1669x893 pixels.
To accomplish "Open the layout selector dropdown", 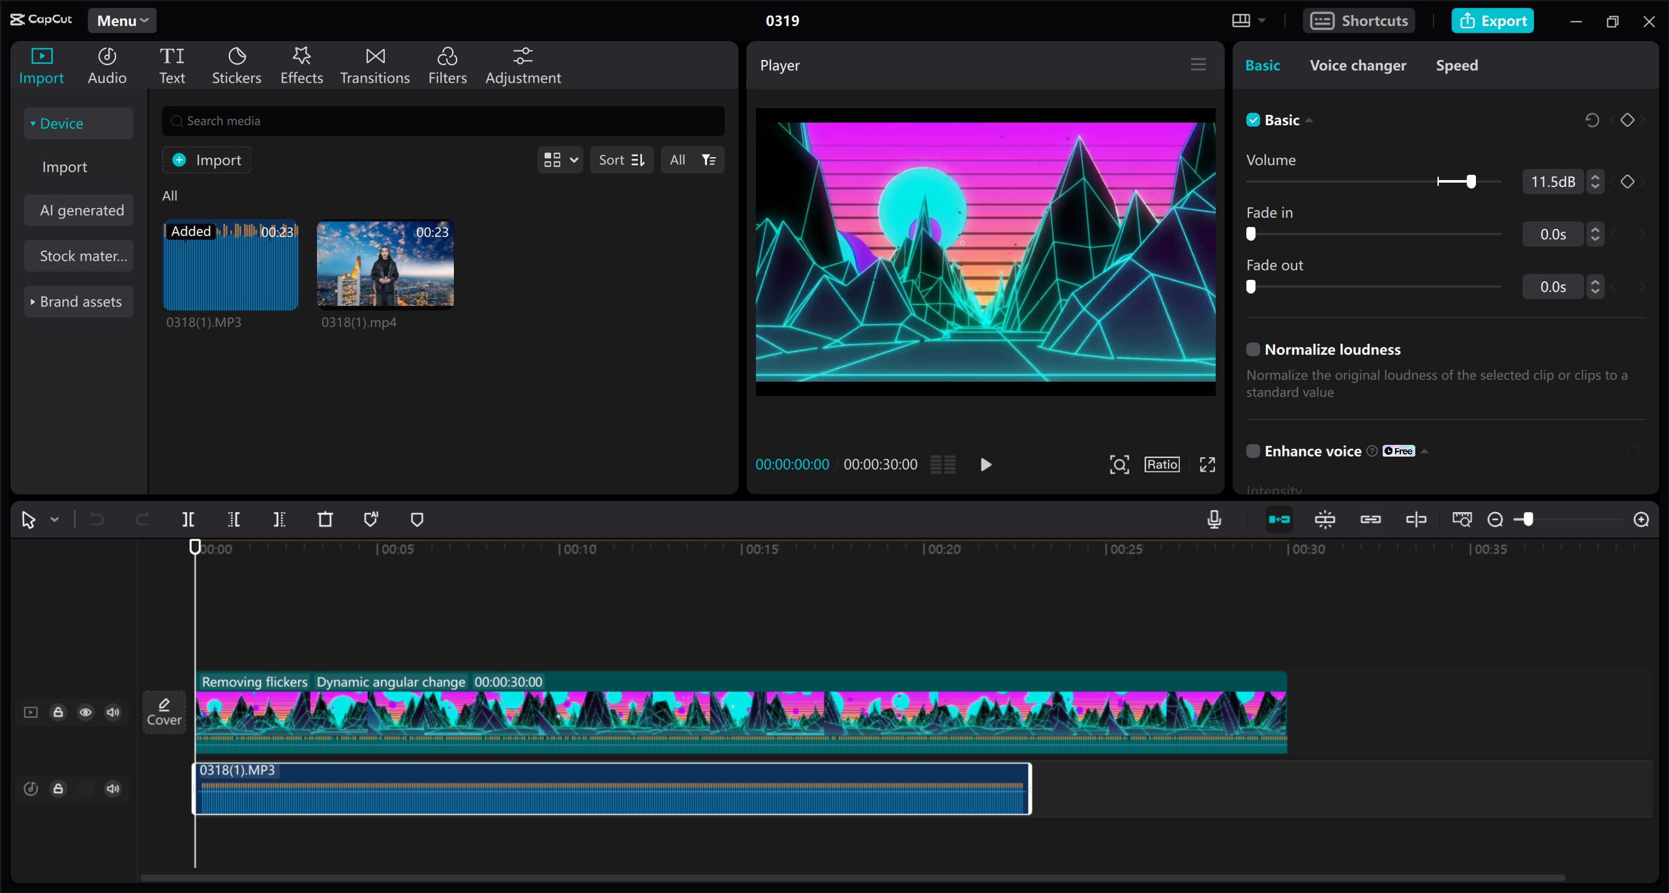I will point(1248,21).
